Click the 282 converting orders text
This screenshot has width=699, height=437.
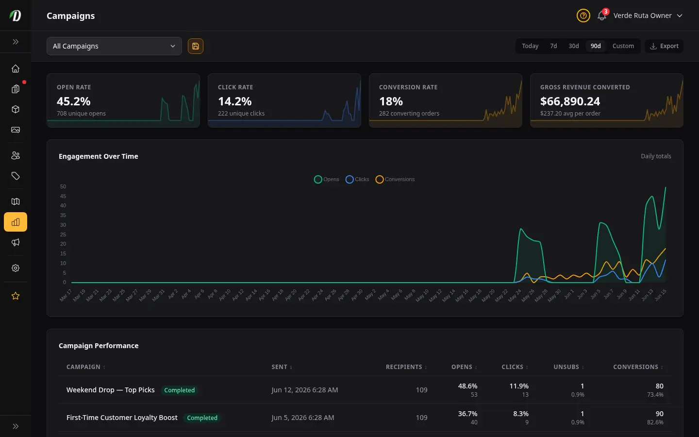[x=409, y=114]
